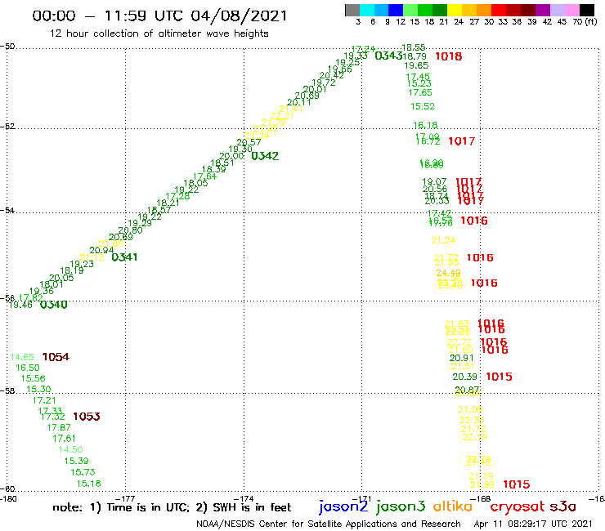Click the jason3 satellite legend label
The height and width of the screenshot is (531, 605).
coord(401,506)
